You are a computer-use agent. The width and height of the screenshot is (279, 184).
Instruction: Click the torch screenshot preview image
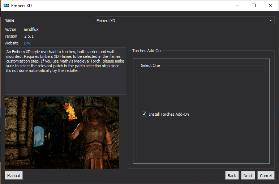coord(62,133)
